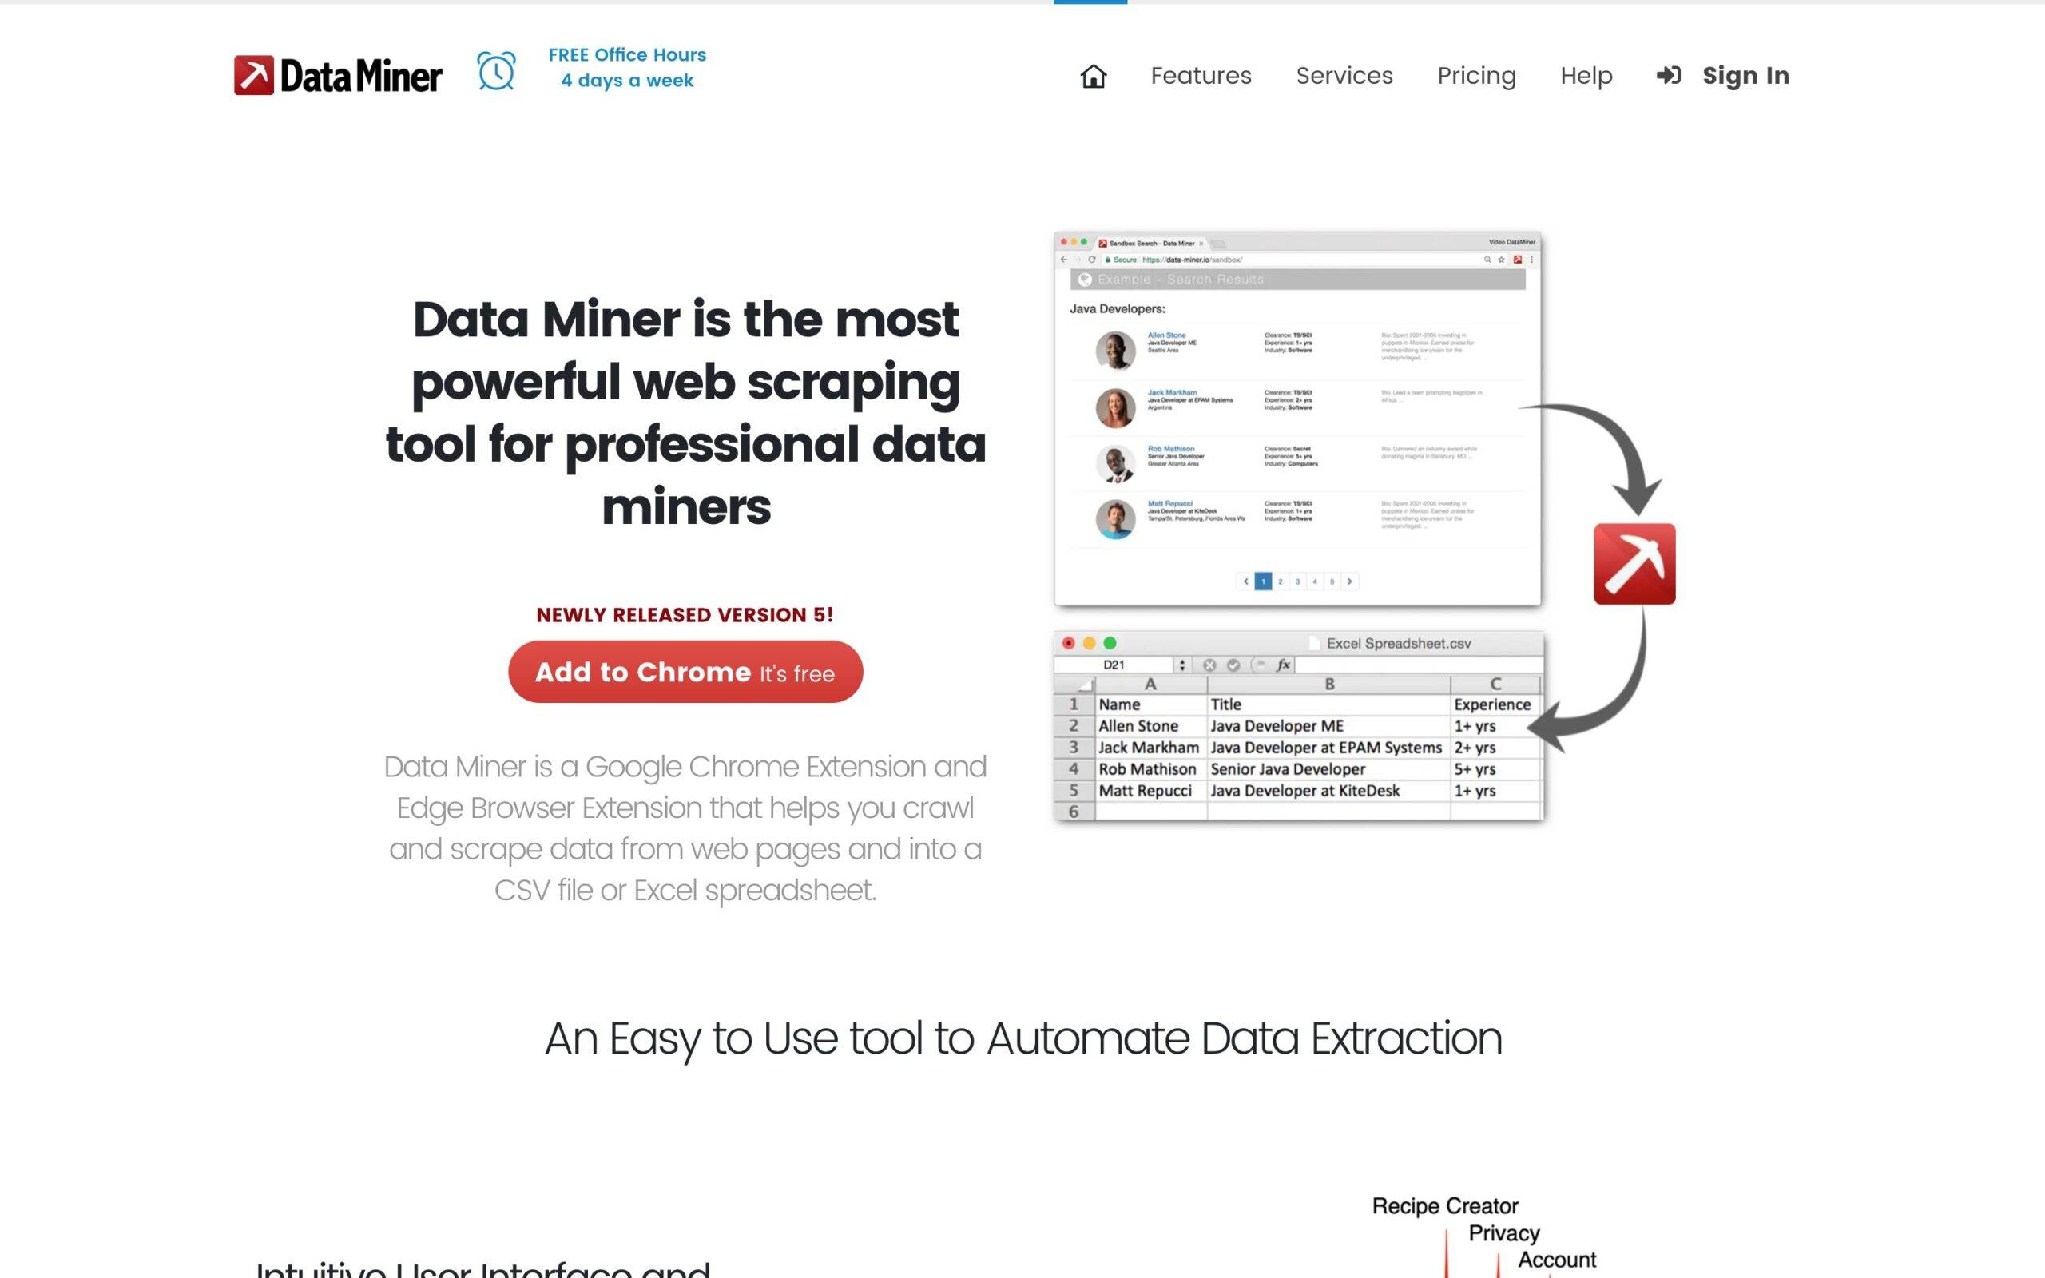
Task: Expand the Help navigation dropdown
Action: (1586, 75)
